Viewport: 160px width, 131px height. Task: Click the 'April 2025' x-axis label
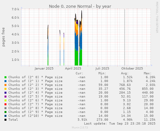coord(73,69)
